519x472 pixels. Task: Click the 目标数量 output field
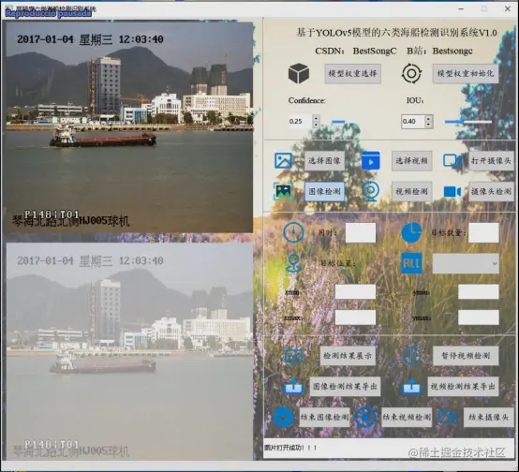tap(483, 232)
